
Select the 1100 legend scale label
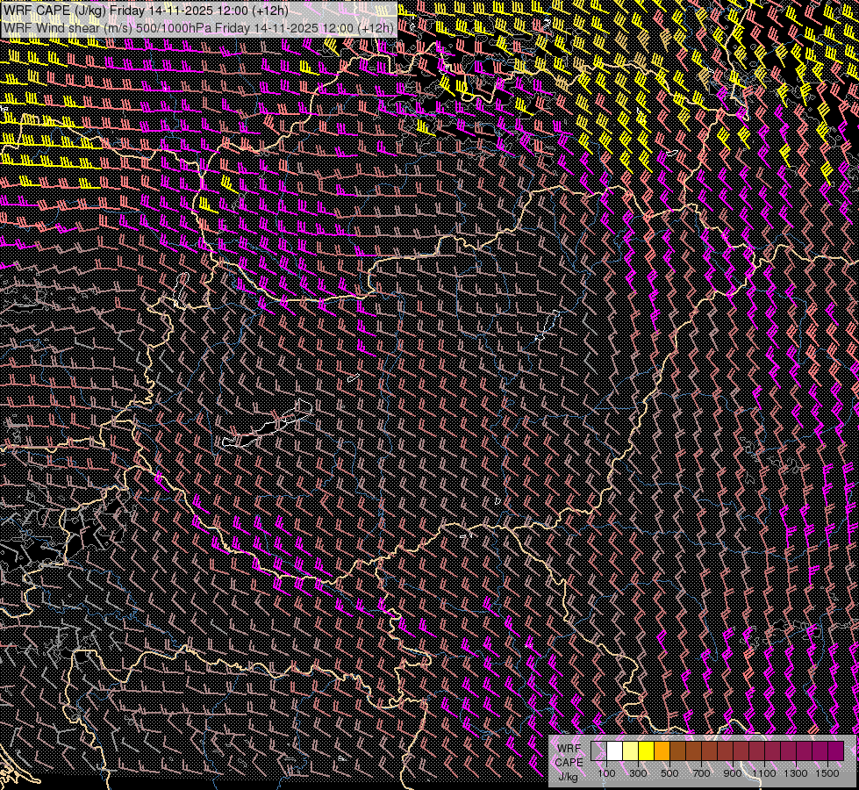(764, 773)
